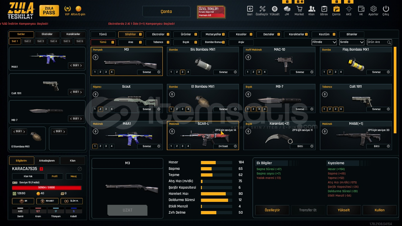Toggle set slot 3 on MAC-10 card
This screenshot has height=226, width=402.
click(x=259, y=72)
